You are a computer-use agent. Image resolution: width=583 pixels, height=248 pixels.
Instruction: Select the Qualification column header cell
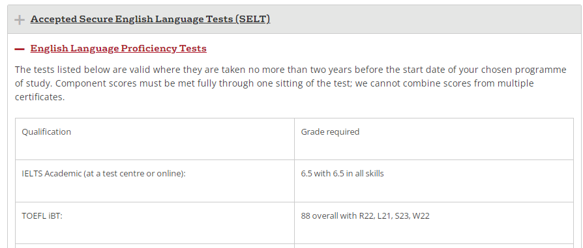[155, 139]
